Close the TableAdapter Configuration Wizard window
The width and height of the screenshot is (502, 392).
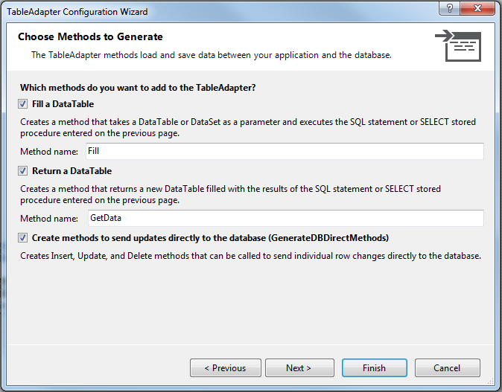[x=477, y=8]
